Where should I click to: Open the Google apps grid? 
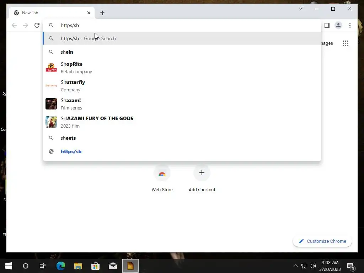(x=346, y=43)
